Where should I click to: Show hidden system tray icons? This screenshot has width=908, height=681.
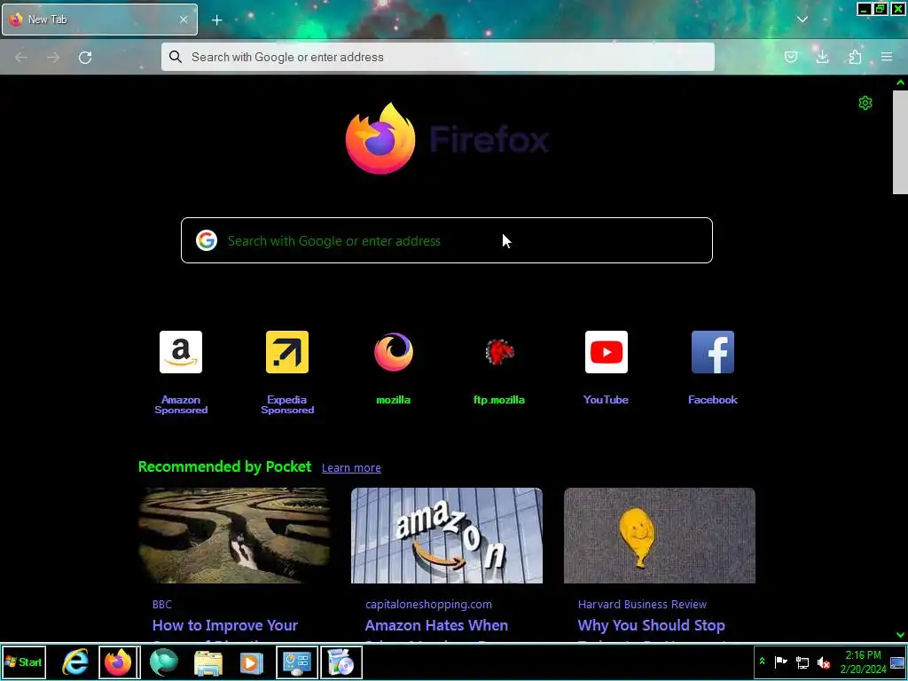[x=762, y=661]
